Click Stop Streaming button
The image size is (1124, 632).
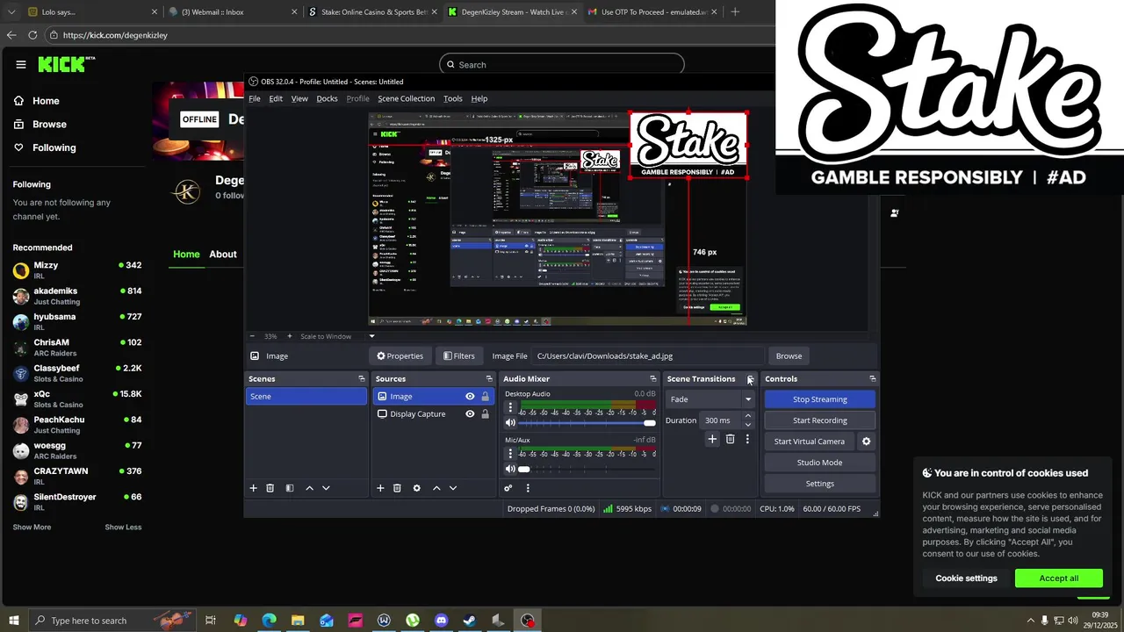pos(819,399)
